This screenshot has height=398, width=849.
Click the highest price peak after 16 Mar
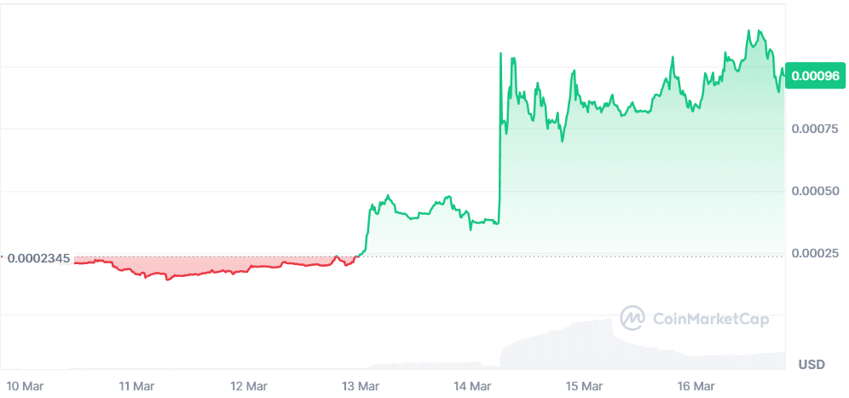click(749, 32)
